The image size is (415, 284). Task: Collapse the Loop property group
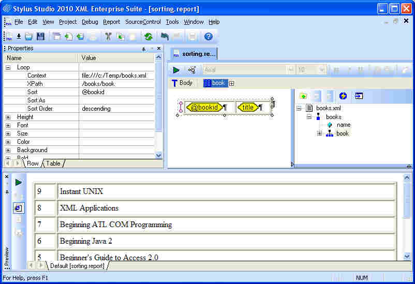coord(8,67)
